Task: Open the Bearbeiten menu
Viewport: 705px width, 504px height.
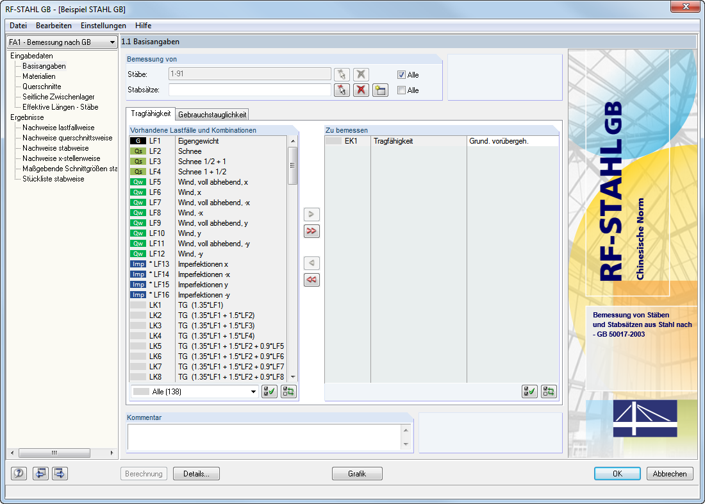Action: tap(53, 26)
